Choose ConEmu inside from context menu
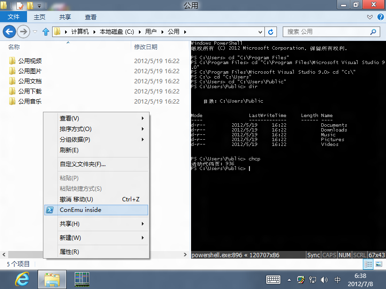The height and width of the screenshot is (289, 386). (x=96, y=210)
